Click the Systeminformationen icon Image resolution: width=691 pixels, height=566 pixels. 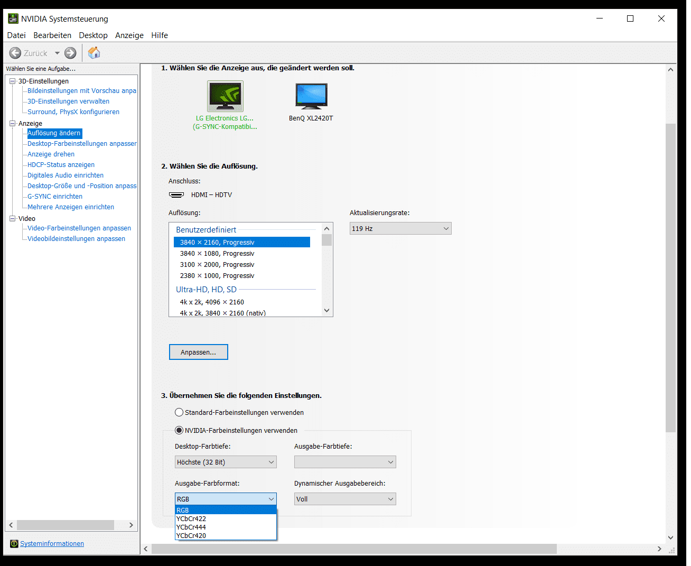click(x=14, y=543)
